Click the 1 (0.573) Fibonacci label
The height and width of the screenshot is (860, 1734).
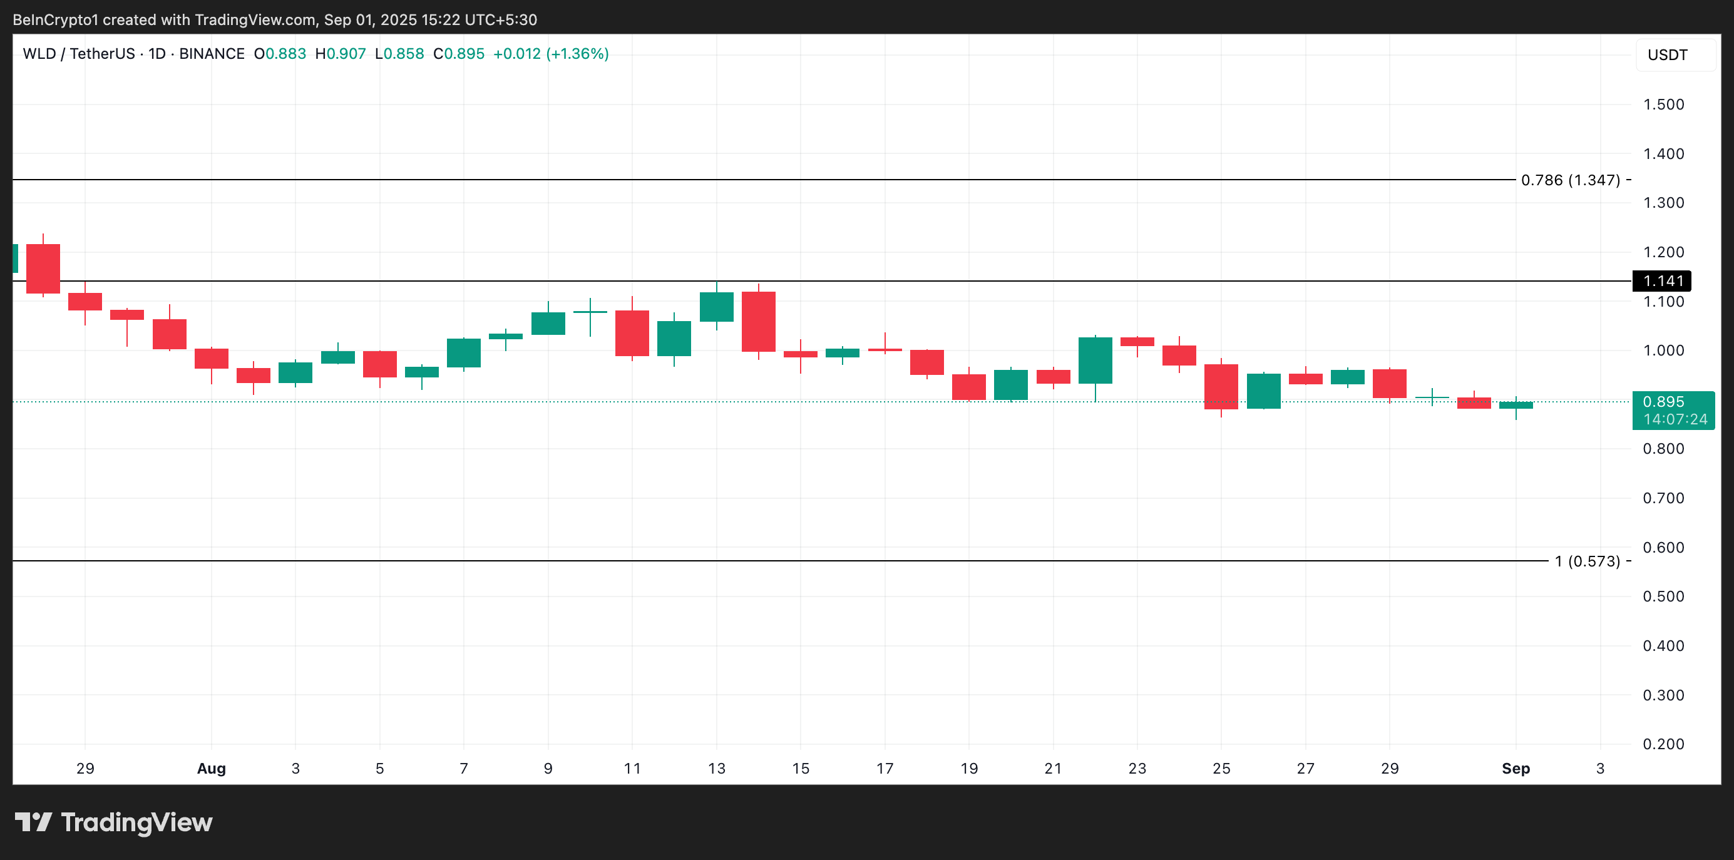click(1587, 561)
